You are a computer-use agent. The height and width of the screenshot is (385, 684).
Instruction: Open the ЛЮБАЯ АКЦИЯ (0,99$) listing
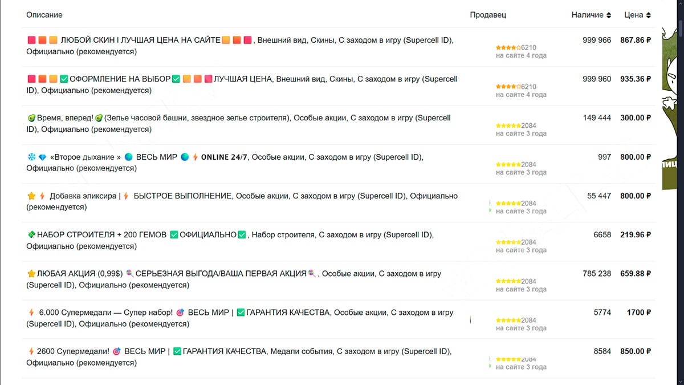339,279
